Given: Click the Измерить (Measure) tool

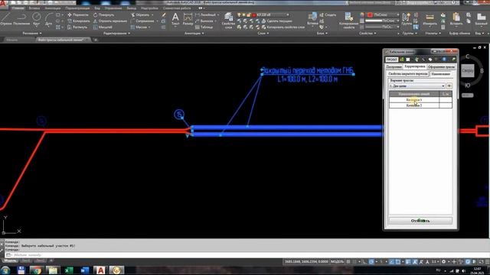Looking at the screenshot, I should [x=430, y=18].
